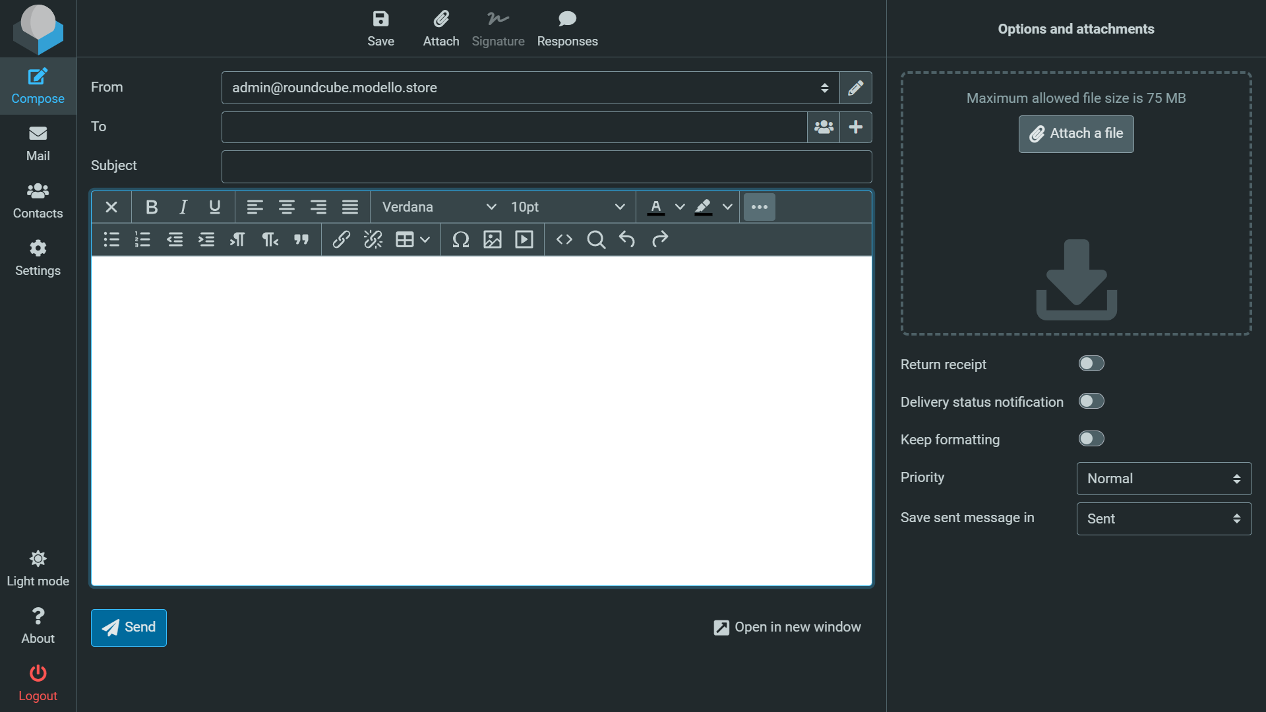Center align the text
The image size is (1266, 712).
coord(287,207)
